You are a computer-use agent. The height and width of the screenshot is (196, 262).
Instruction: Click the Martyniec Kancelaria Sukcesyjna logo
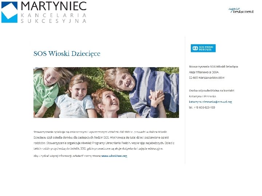point(44,12)
